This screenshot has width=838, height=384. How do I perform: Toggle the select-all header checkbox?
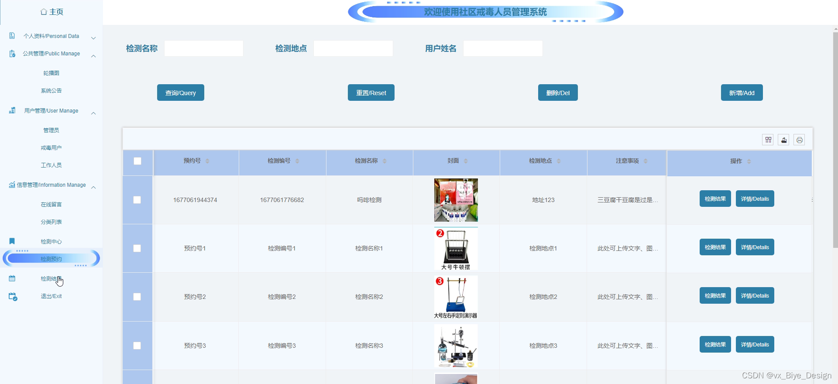137,161
